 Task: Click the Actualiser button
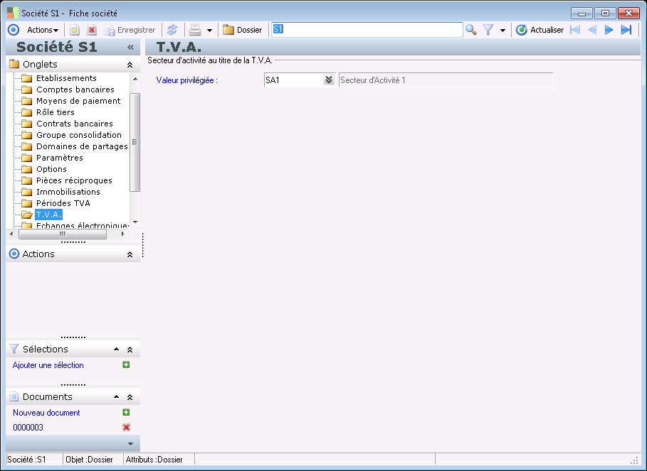coord(540,30)
